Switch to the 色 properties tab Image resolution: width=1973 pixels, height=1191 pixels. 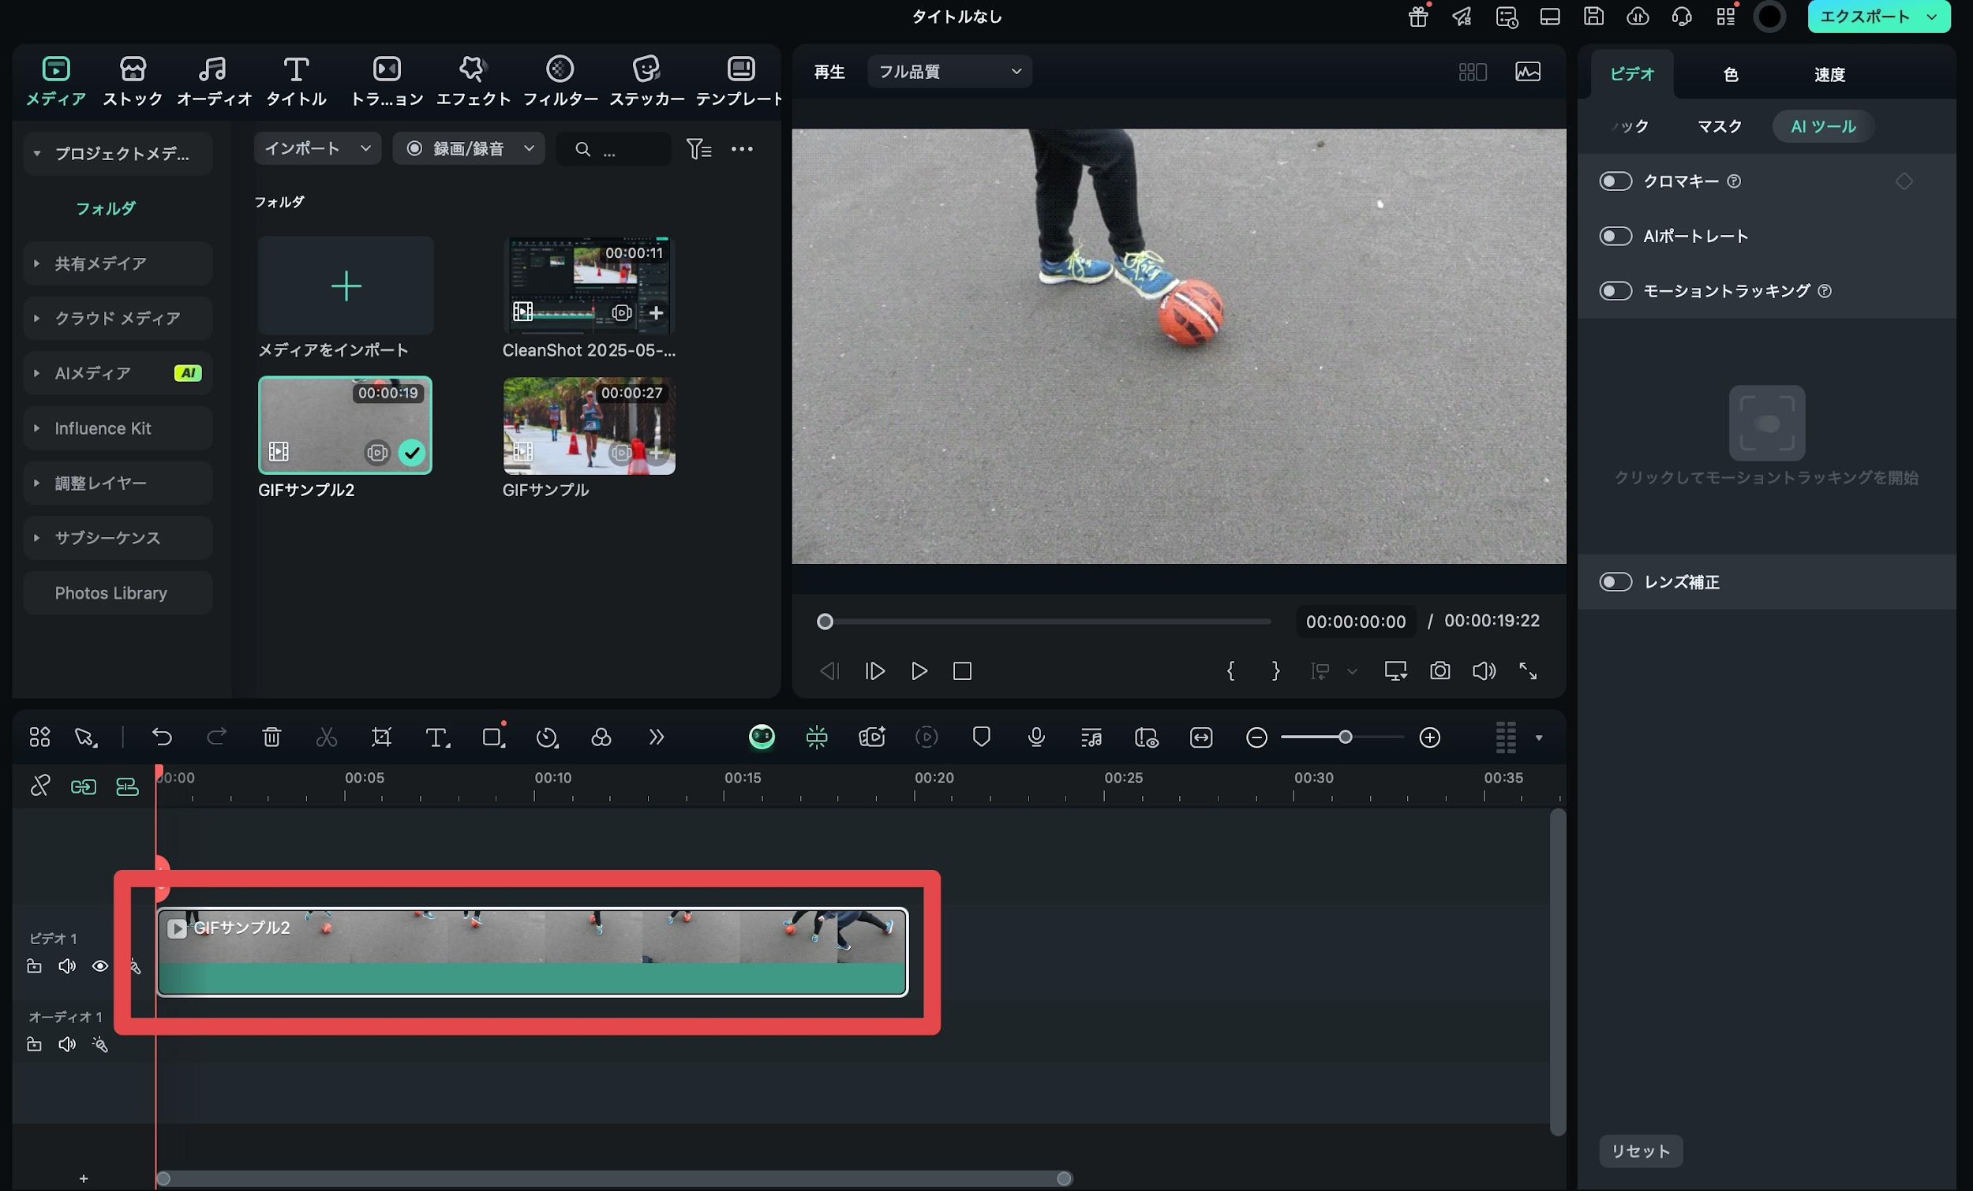click(x=1731, y=74)
